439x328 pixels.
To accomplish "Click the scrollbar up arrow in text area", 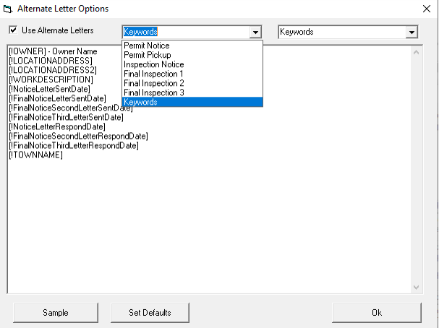I will point(416,51).
